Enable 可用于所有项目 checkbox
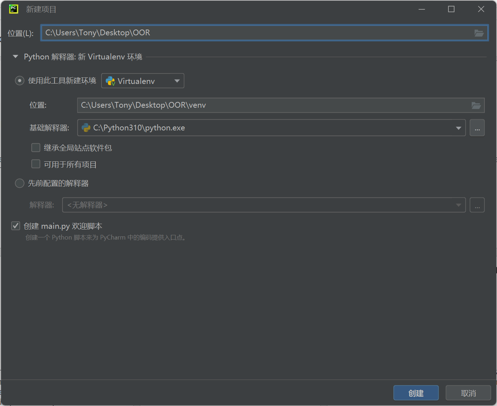 coord(36,164)
